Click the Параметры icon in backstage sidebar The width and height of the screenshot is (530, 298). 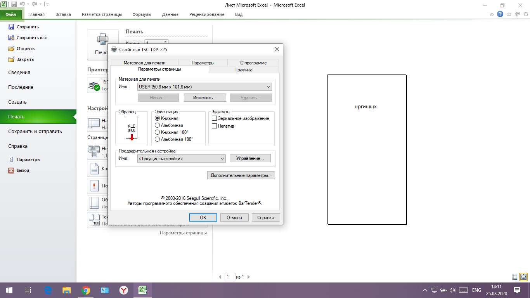tap(11, 159)
